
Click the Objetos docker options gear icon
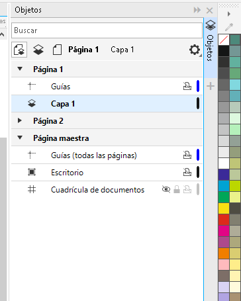point(195,50)
